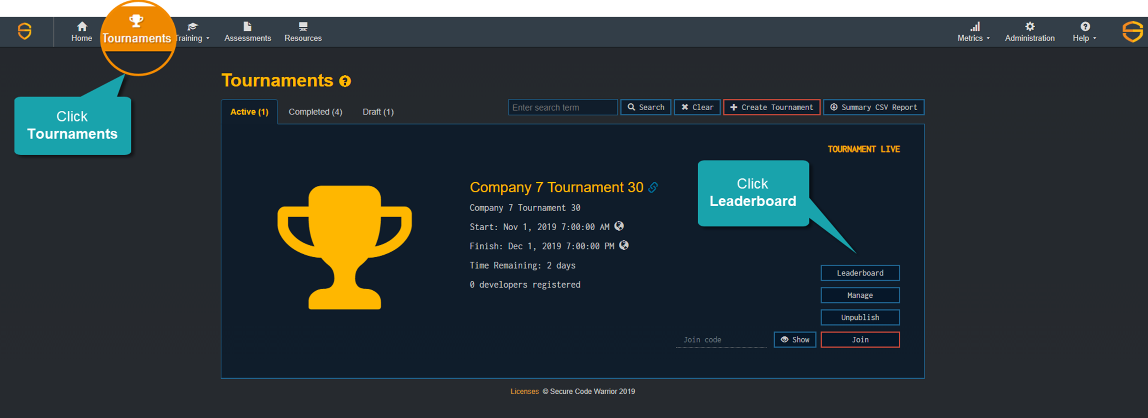
Task: Click the link icon beside Company 7 Tournament 30
Action: tap(653, 187)
